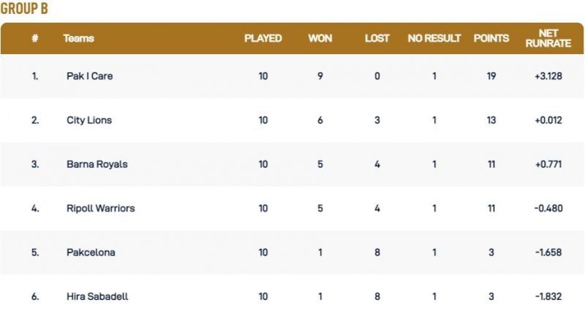
Task: Sort by the Points column header
Action: point(491,39)
